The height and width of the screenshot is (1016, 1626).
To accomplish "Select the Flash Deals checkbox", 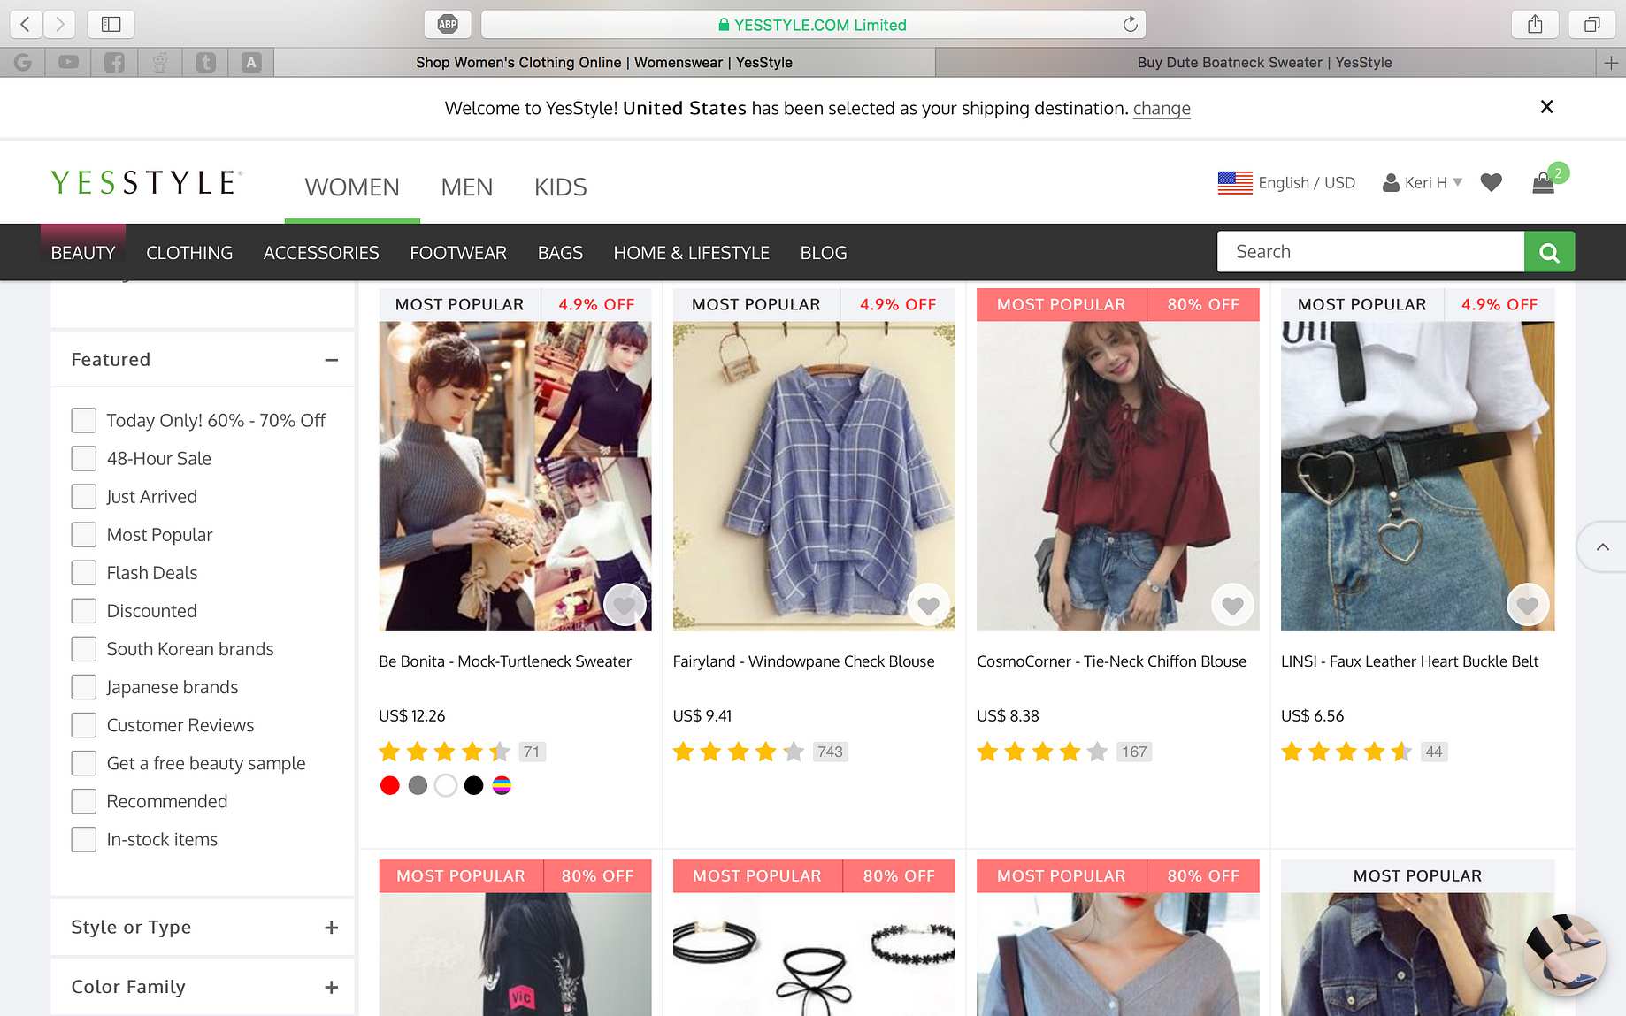I will pos(84,572).
